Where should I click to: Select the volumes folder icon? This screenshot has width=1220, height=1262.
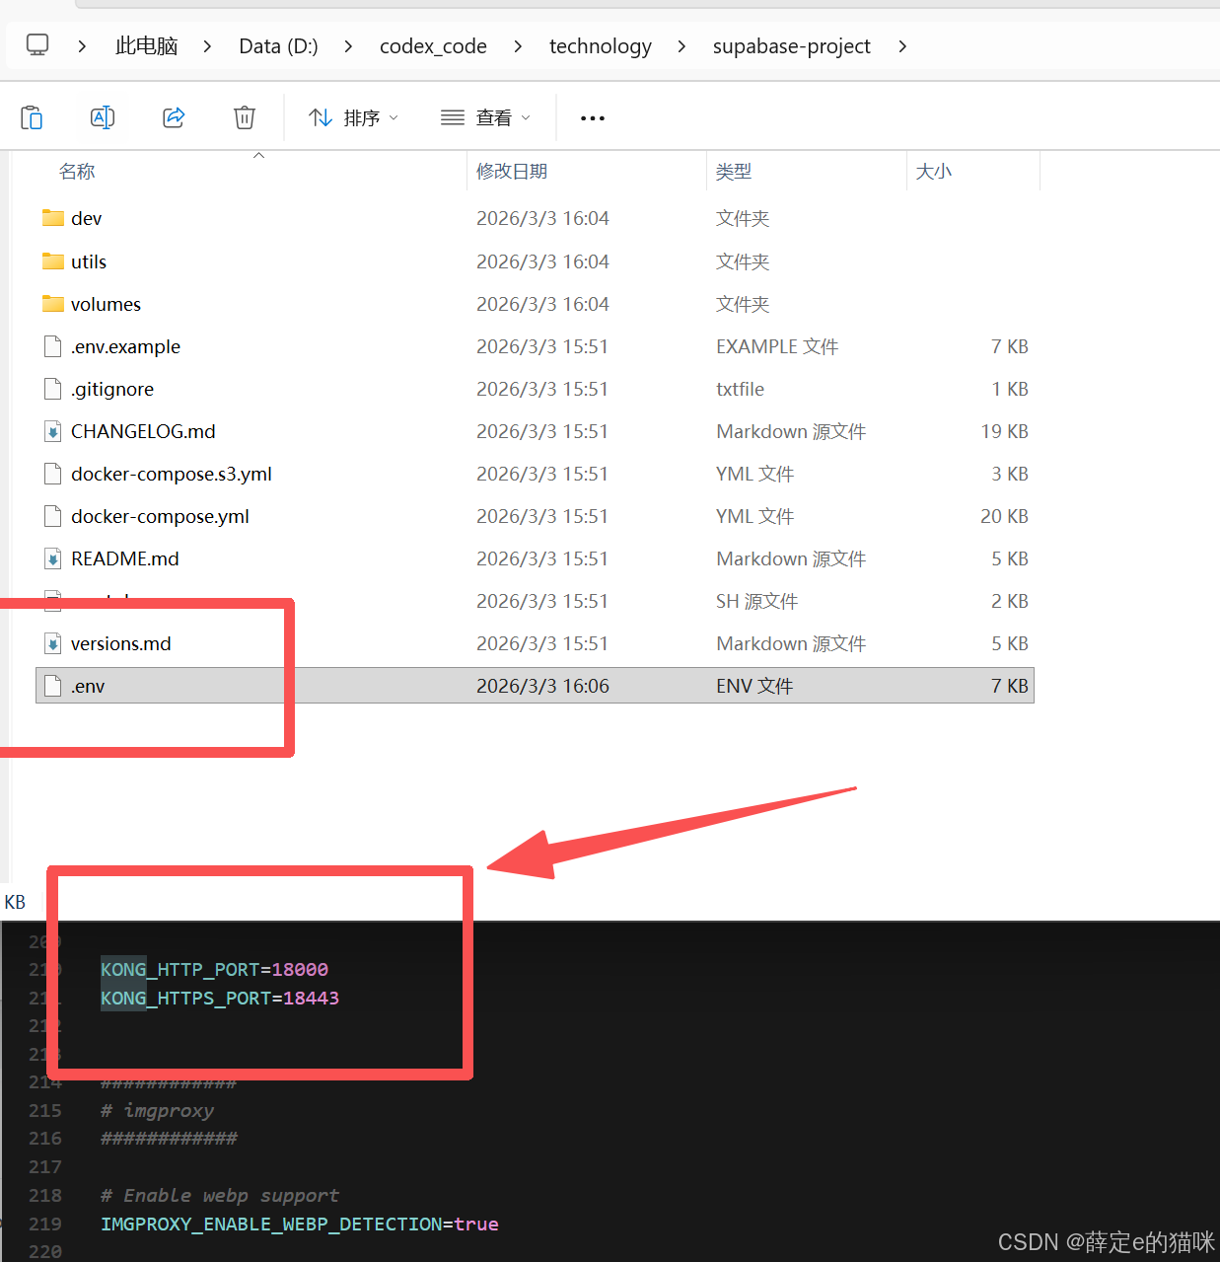[53, 304]
